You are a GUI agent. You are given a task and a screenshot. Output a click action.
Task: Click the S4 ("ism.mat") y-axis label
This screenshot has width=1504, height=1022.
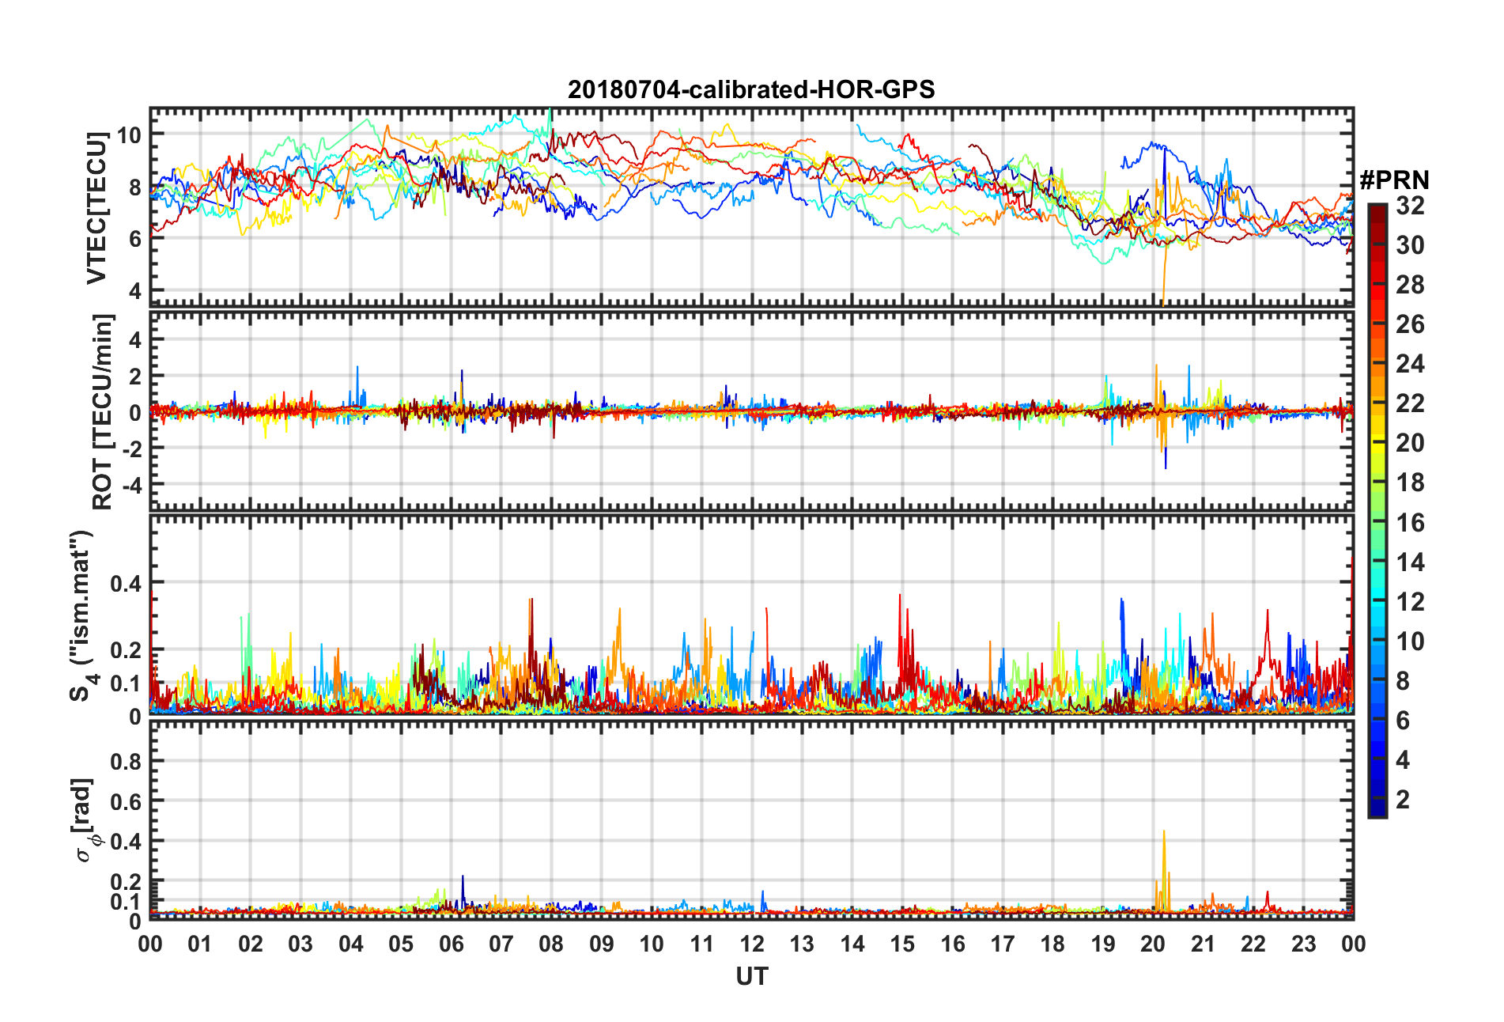(x=82, y=615)
